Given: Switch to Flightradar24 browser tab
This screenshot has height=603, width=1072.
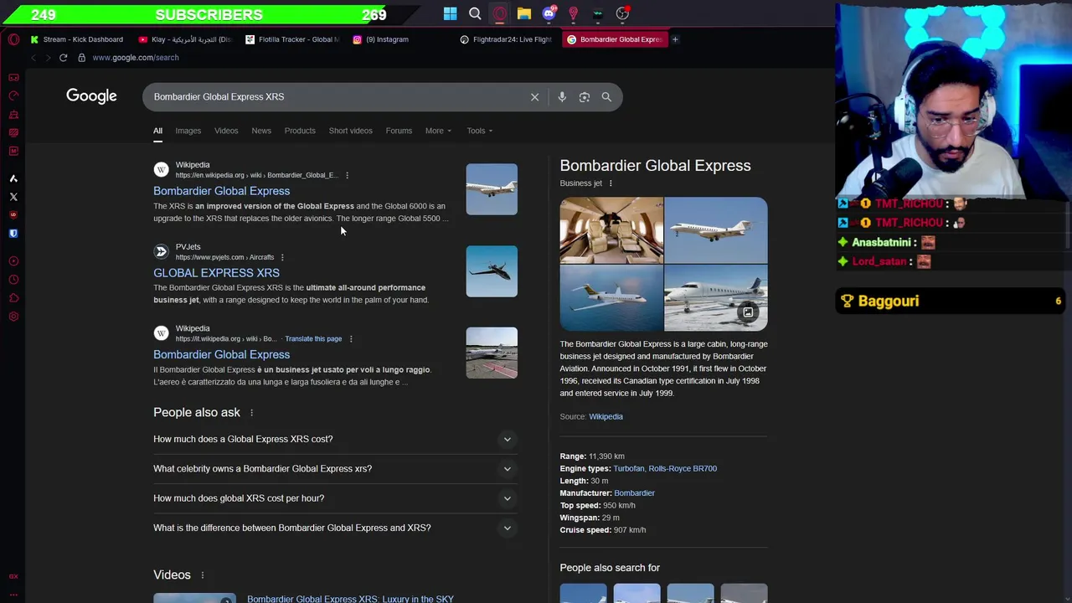Looking at the screenshot, I should [x=507, y=39].
